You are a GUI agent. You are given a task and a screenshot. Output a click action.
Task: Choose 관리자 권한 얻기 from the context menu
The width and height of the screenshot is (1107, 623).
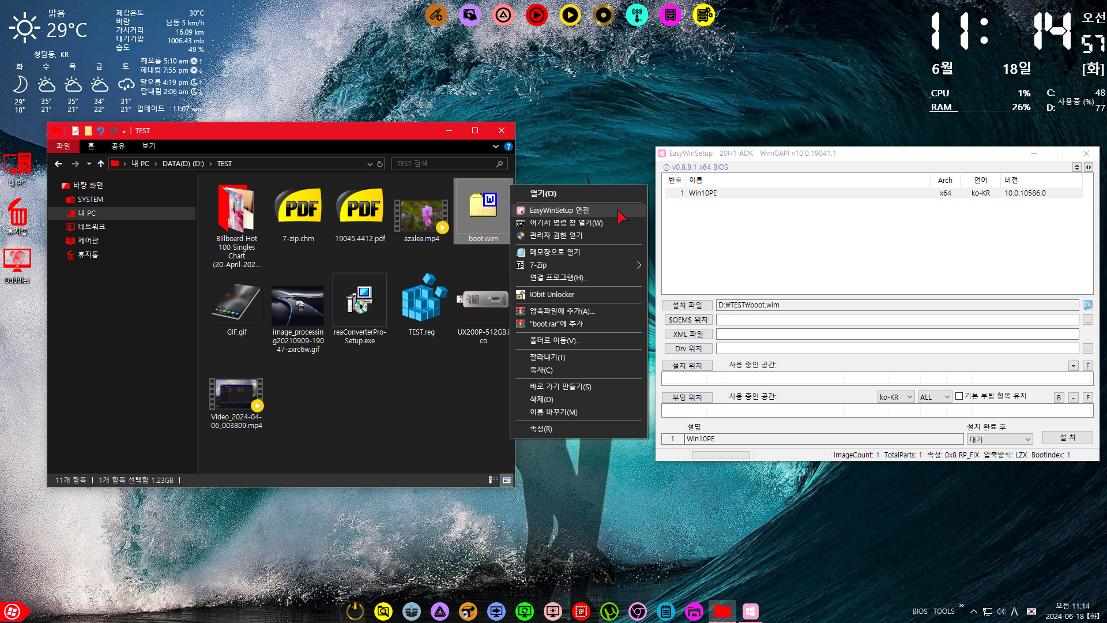click(x=578, y=235)
